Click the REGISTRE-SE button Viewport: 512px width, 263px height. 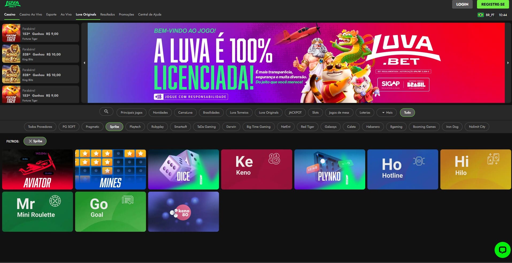pyautogui.click(x=493, y=4)
